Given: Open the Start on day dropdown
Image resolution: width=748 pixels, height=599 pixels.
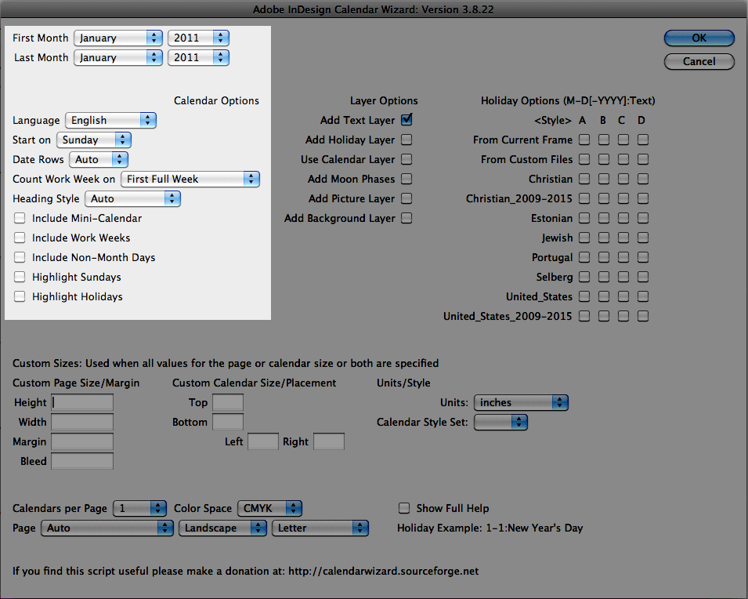Looking at the screenshot, I should coord(92,140).
